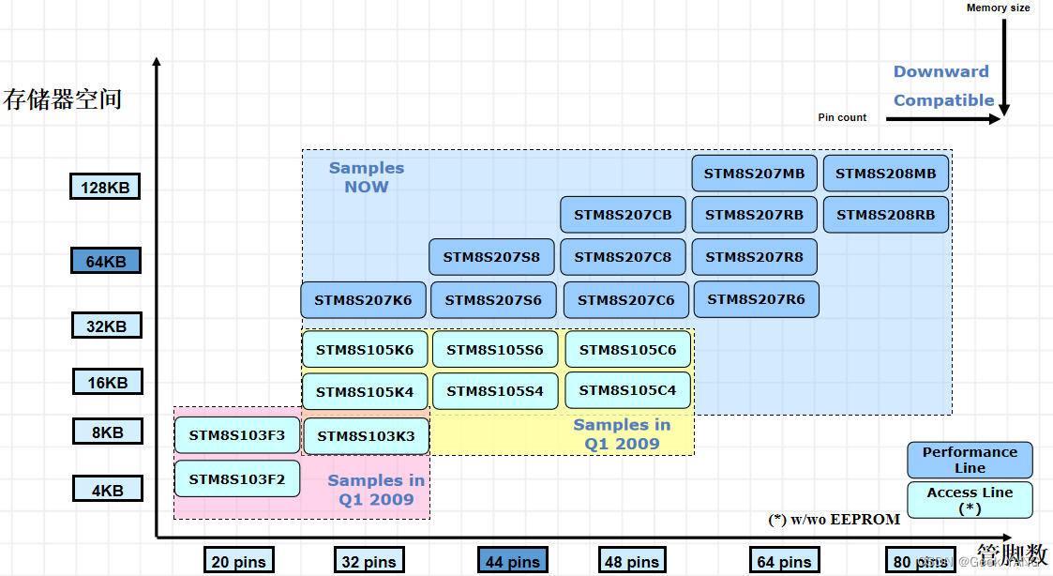This screenshot has width=1053, height=576.
Task: Toggle the 44 pins highlighted label
Action: (512, 560)
